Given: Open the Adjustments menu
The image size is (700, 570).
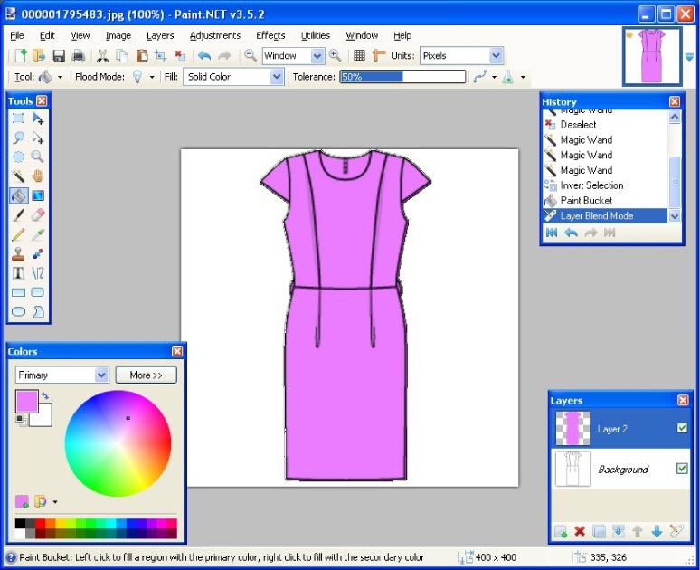Looking at the screenshot, I should (214, 35).
